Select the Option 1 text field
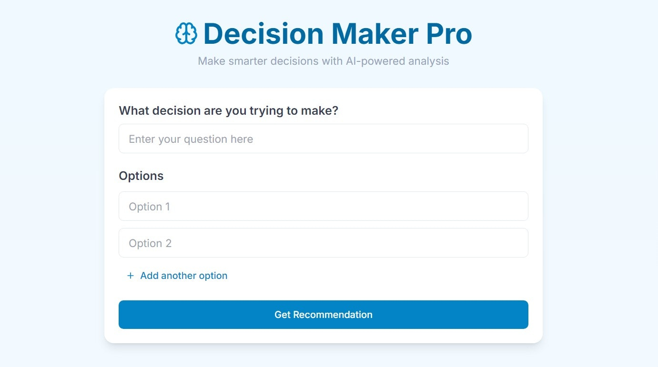The image size is (658, 367). point(324,206)
